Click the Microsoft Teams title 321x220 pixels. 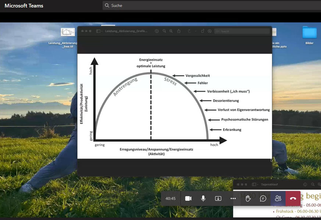coord(24,5)
